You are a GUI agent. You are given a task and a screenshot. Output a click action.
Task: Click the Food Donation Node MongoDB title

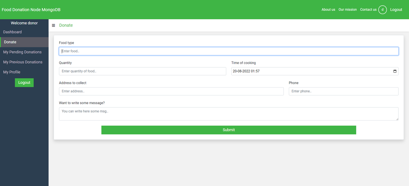pyautogui.click(x=31, y=10)
